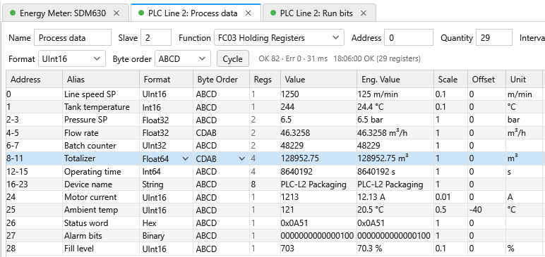
Task: Click the CDAB byte order of Flow rate
Action: coord(222,133)
